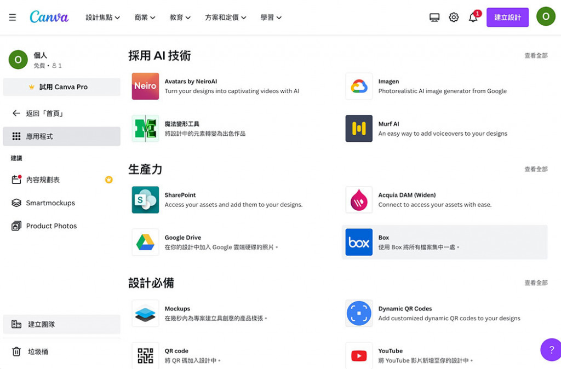The image size is (561, 369).
Task: Expand the 學習 dropdown menu
Action: click(271, 17)
